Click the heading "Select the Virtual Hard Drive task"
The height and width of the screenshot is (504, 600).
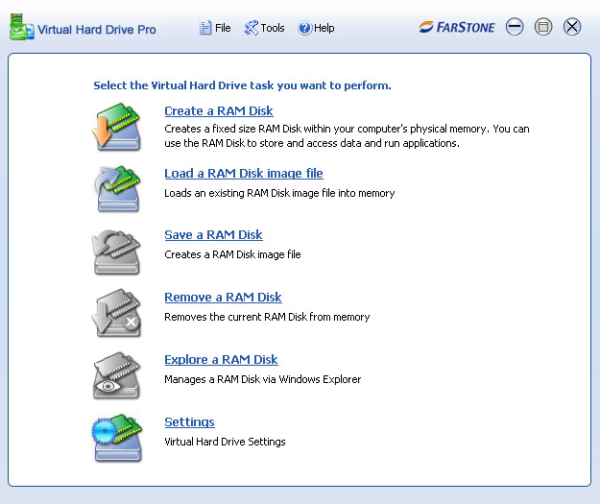tap(242, 85)
